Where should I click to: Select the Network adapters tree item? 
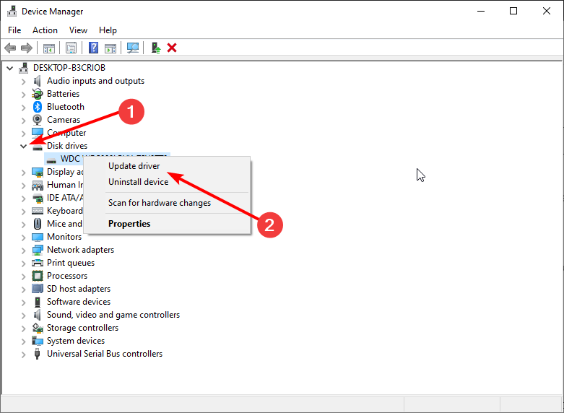pos(80,250)
